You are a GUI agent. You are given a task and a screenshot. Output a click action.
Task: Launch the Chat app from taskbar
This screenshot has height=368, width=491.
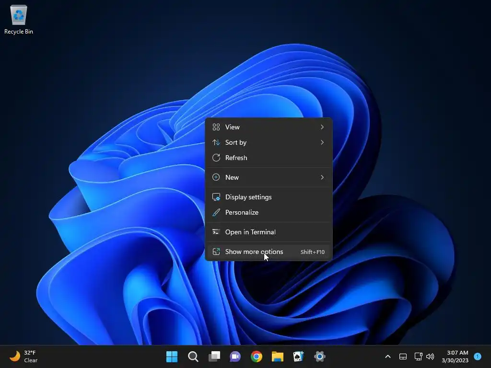(x=235, y=356)
